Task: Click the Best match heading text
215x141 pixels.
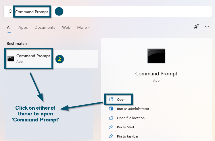Action: point(17,43)
